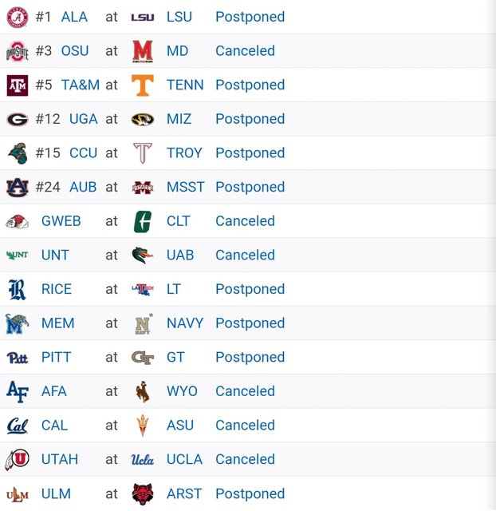
Task: Click the Arkansas State red wolf logo
Action: pyautogui.click(x=143, y=493)
